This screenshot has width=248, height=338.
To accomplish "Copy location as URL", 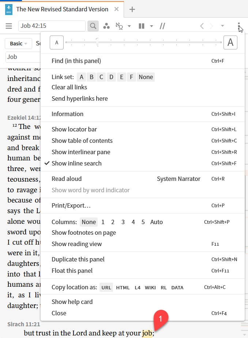I will tap(106, 287).
